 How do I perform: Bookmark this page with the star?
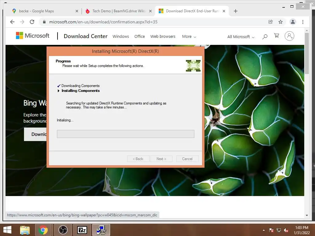click(281, 22)
